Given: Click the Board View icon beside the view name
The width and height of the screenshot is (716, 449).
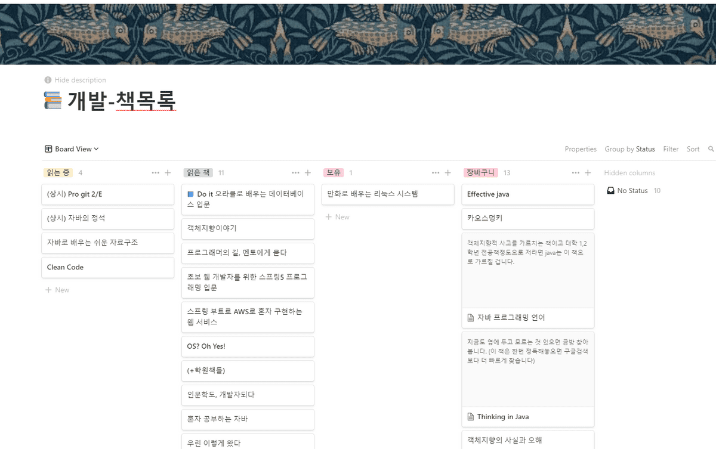Looking at the screenshot, I should (x=48, y=149).
